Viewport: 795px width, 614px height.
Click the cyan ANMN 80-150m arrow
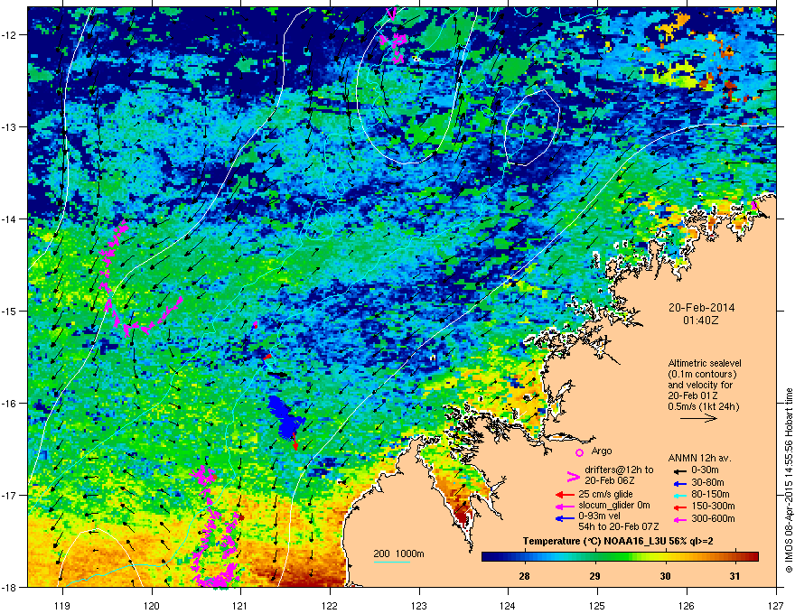click(680, 495)
